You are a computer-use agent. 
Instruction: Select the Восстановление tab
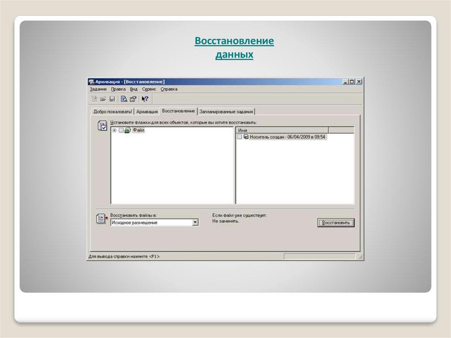[x=178, y=111]
